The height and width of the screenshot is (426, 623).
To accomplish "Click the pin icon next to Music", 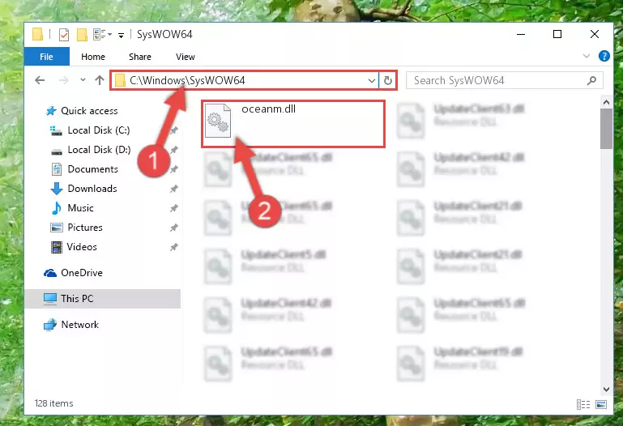I will [173, 208].
